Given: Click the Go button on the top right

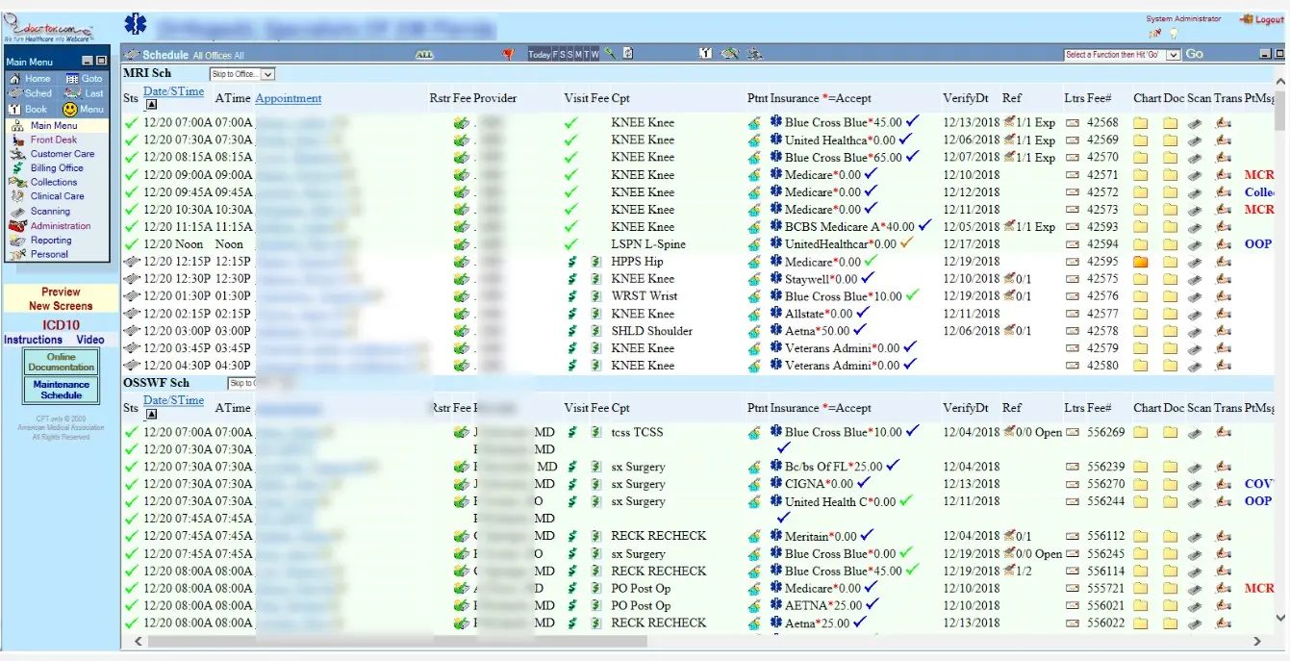Looking at the screenshot, I should pyautogui.click(x=1193, y=53).
